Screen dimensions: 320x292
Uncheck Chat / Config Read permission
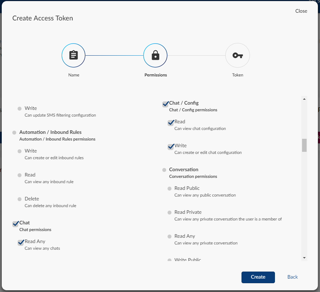170,123
